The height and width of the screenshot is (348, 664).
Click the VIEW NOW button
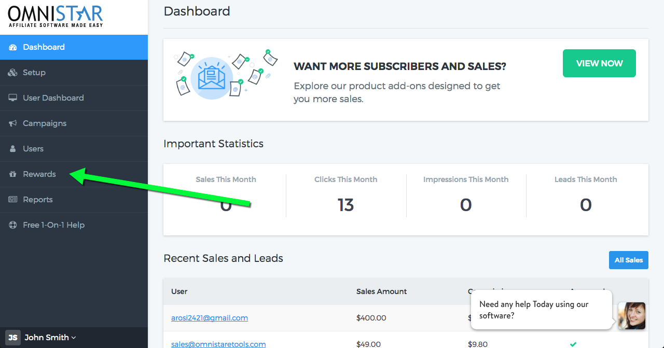[599, 63]
